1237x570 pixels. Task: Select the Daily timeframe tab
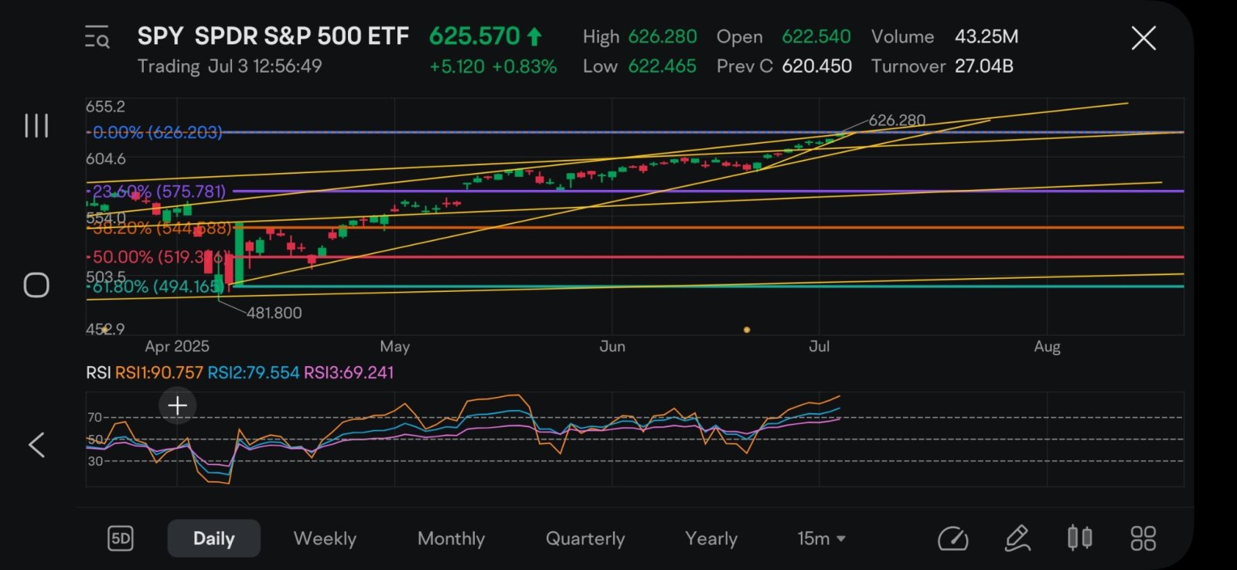(x=214, y=538)
